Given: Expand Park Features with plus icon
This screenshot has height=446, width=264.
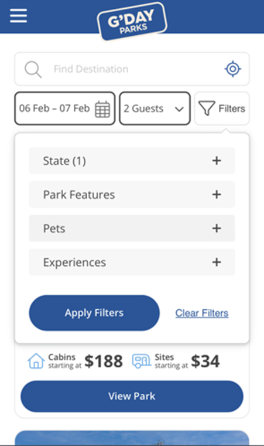Looking at the screenshot, I should (217, 195).
